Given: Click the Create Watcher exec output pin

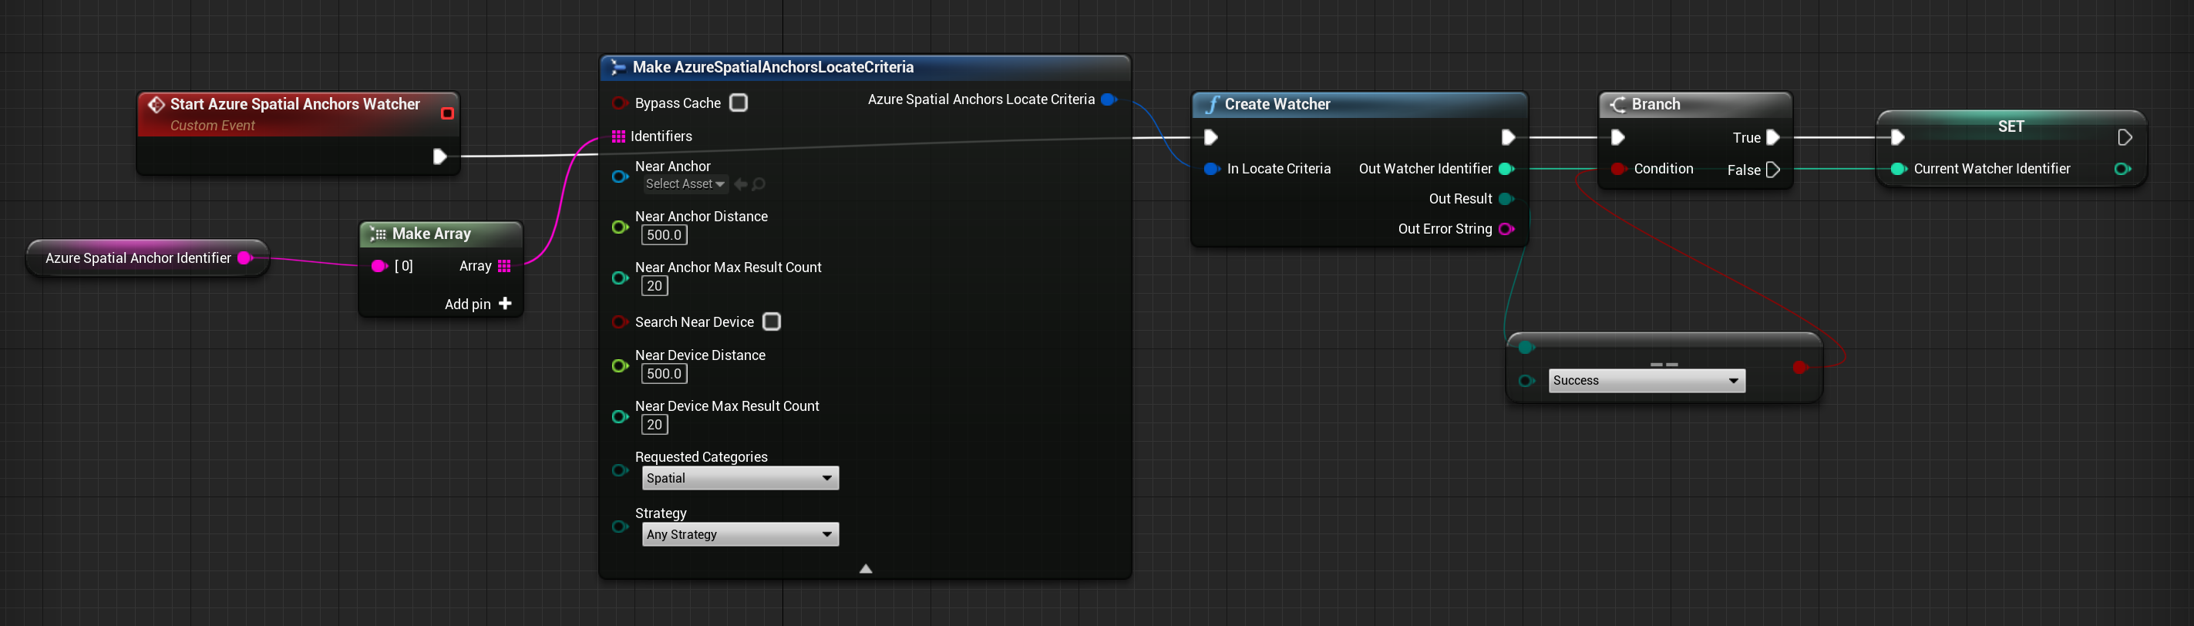Looking at the screenshot, I should [1508, 137].
